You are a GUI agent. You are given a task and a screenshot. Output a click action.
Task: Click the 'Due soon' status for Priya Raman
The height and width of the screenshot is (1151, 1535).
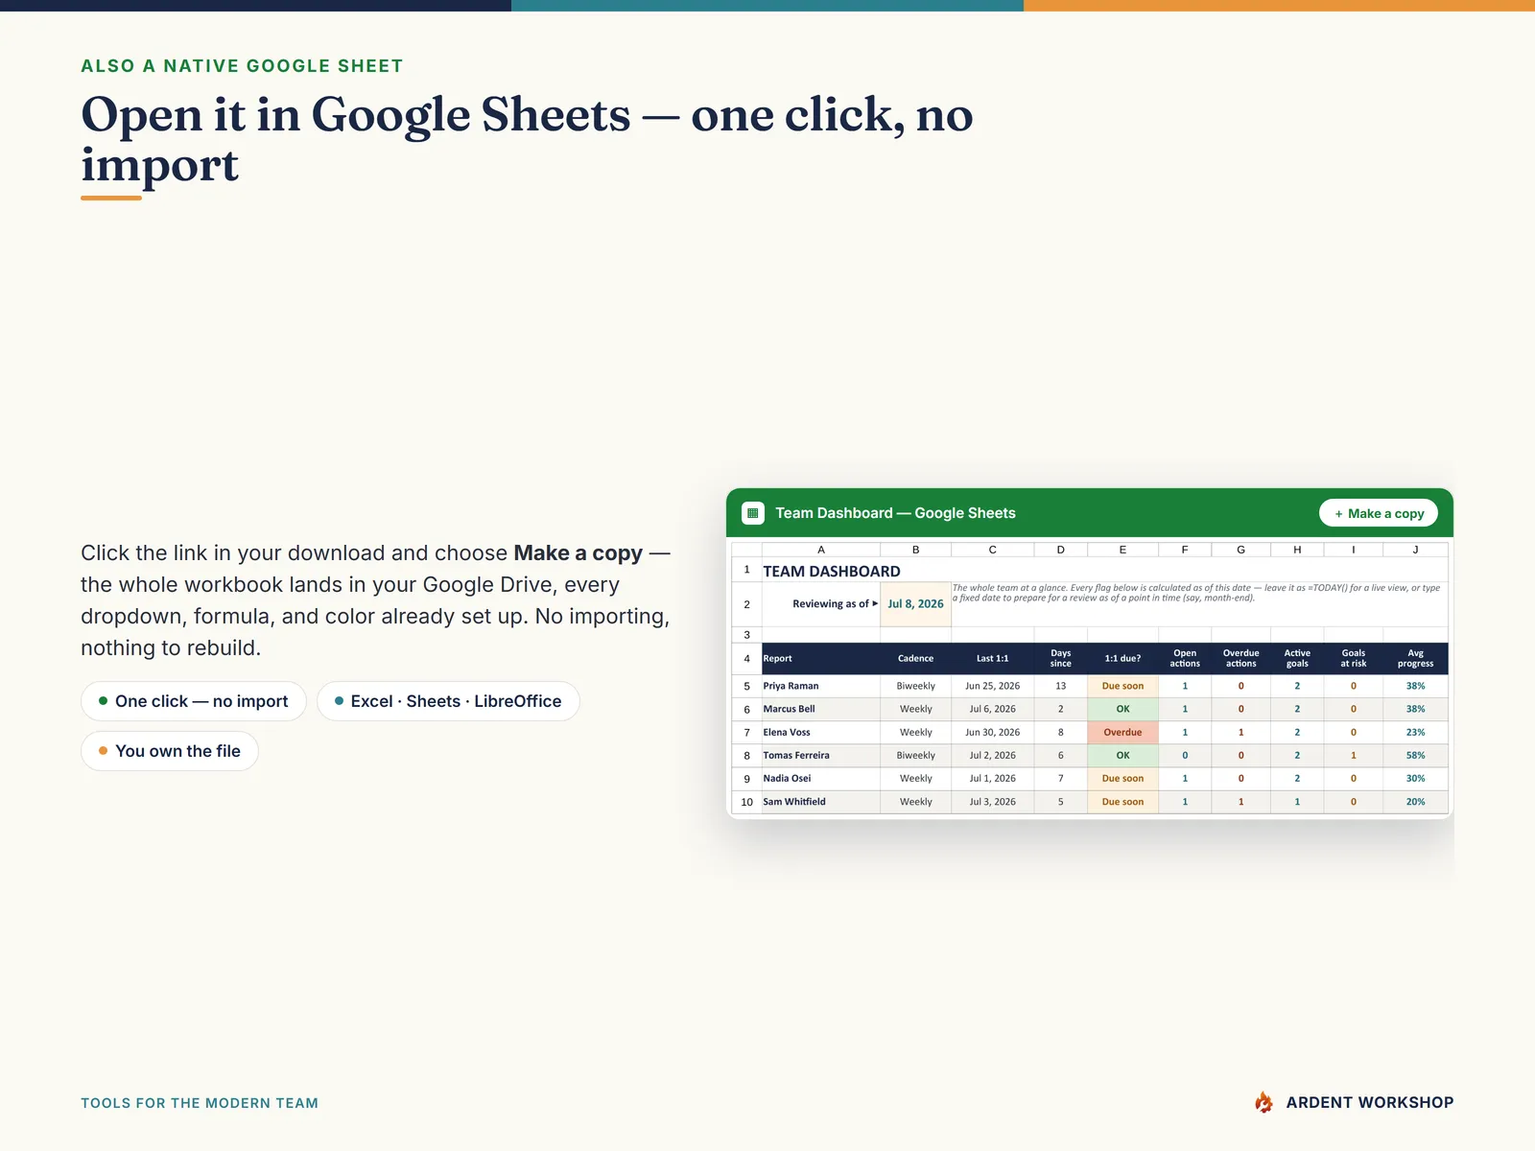[1122, 686]
